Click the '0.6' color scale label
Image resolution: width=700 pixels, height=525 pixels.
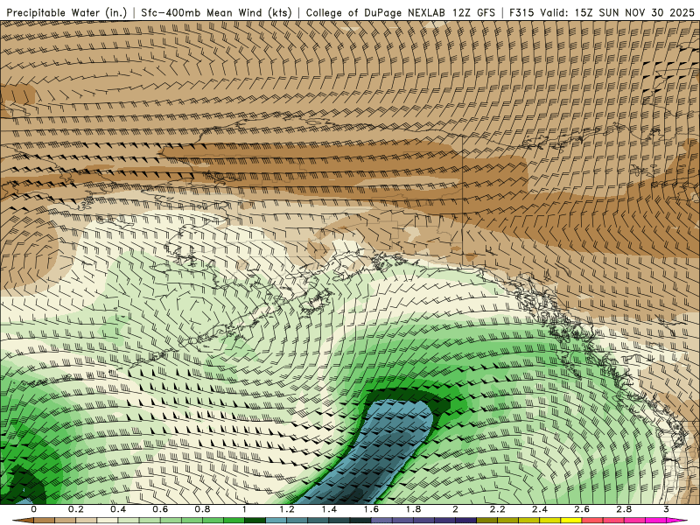(x=160, y=509)
